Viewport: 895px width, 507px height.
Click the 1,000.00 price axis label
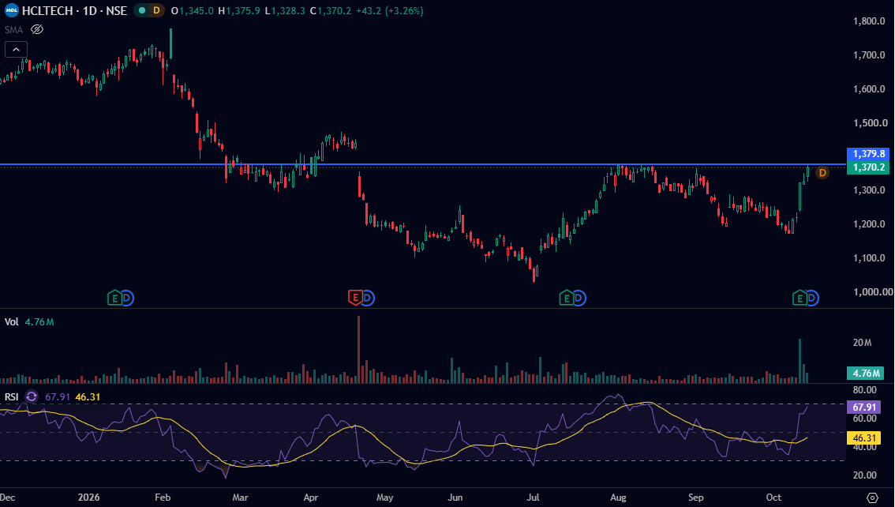pos(873,291)
